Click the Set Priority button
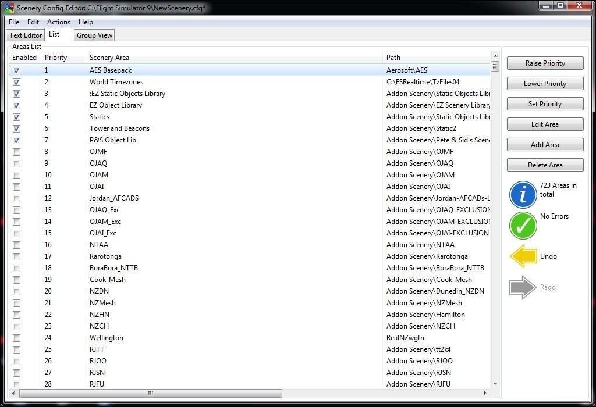Image resolution: width=596 pixels, height=407 pixels. tap(545, 103)
